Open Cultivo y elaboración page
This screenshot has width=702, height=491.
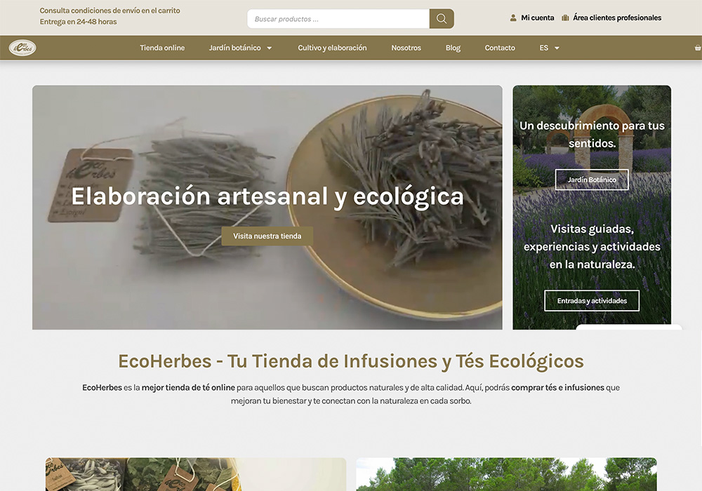click(x=332, y=48)
